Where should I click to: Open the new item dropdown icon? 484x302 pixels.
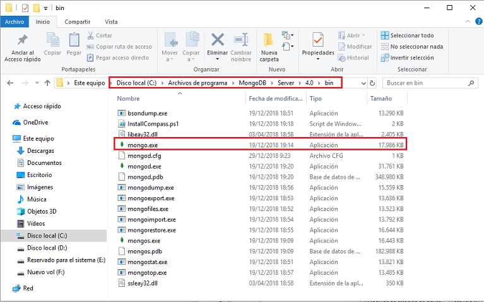pos(288,35)
